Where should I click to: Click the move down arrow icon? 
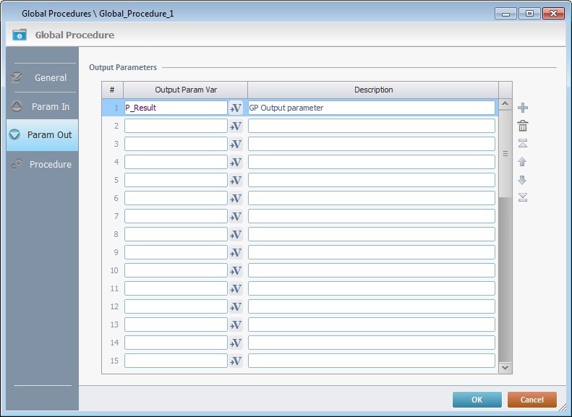[x=523, y=180]
